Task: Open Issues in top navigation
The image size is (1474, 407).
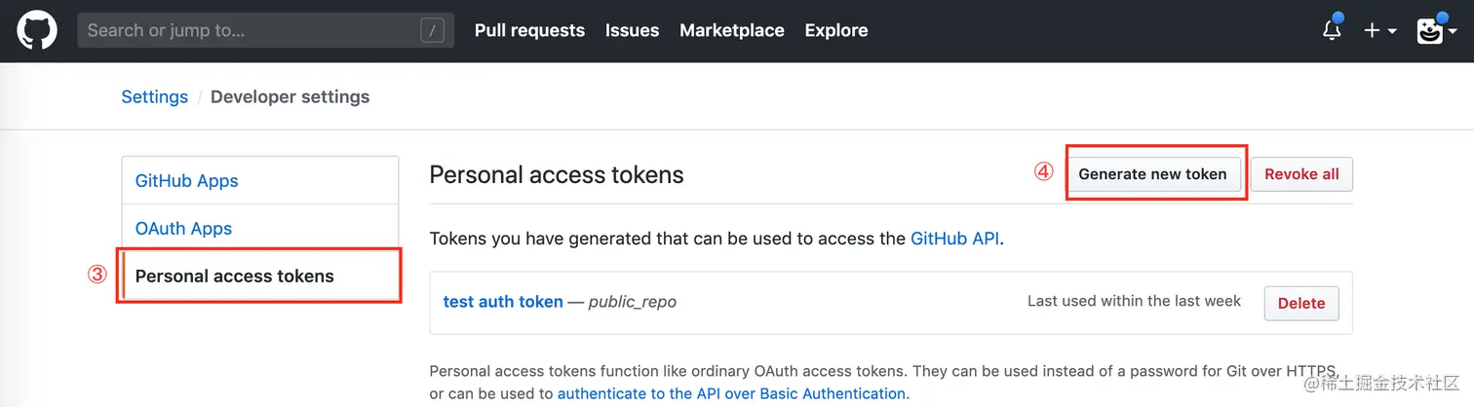Action: [x=632, y=30]
